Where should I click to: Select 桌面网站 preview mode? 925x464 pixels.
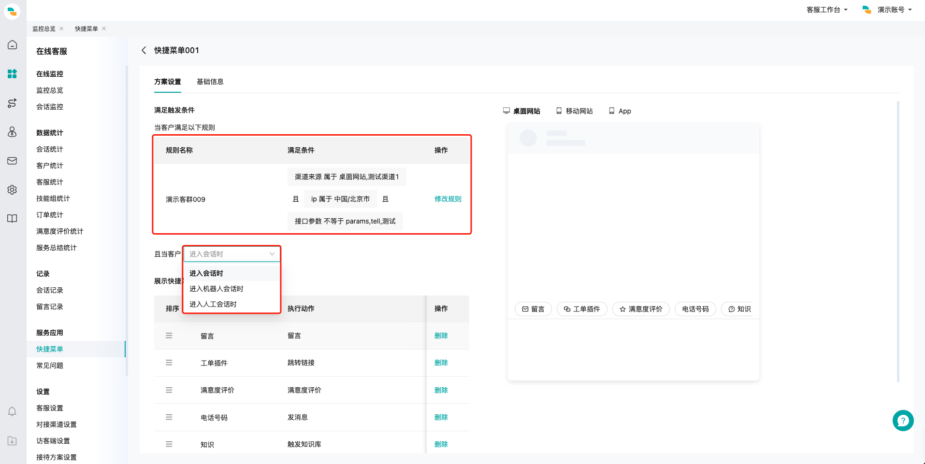[521, 111]
